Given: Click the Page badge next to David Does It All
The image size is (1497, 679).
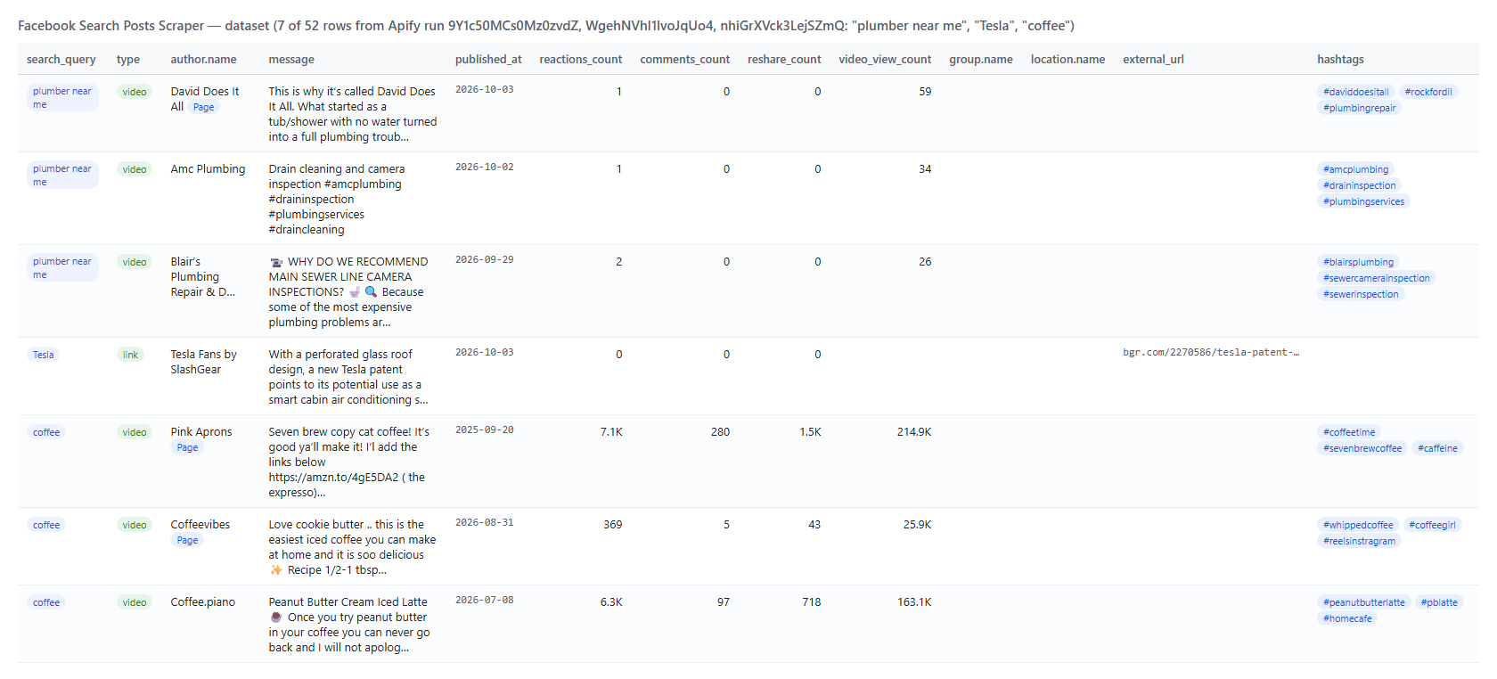Looking at the screenshot, I should coord(203,107).
